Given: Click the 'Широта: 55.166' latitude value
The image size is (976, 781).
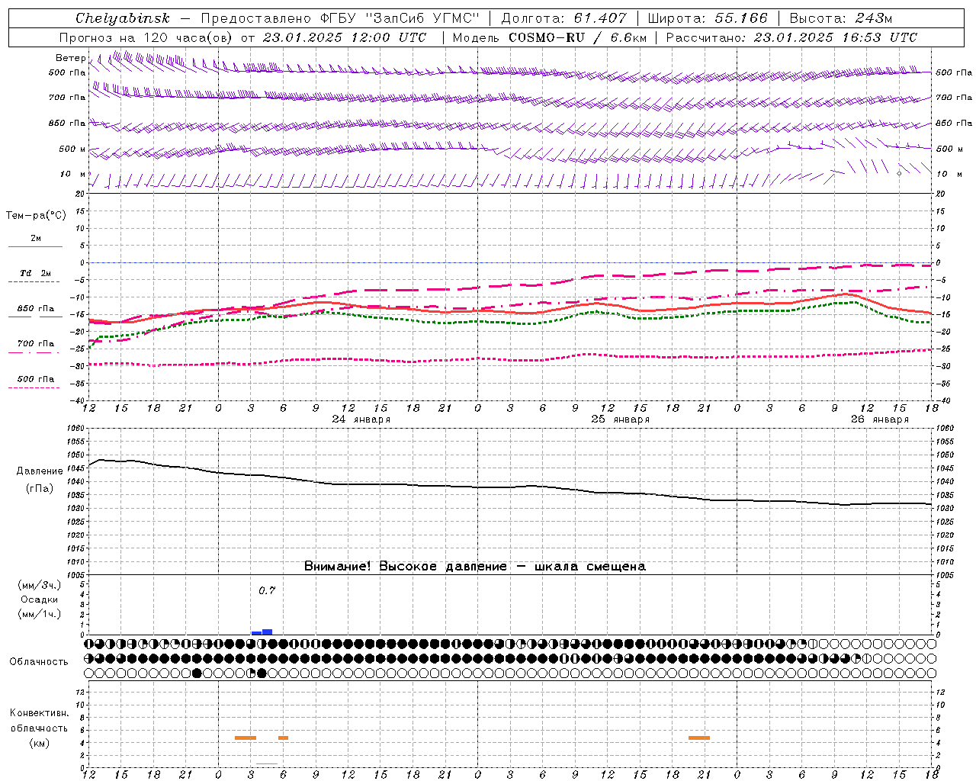Looking at the screenshot, I should point(708,18).
